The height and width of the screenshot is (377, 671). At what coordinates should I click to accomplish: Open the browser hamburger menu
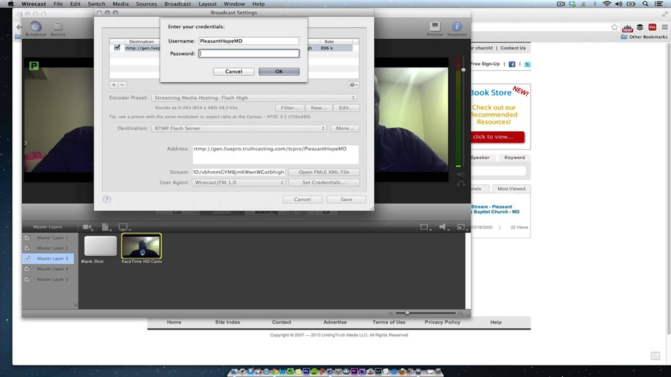click(x=665, y=27)
